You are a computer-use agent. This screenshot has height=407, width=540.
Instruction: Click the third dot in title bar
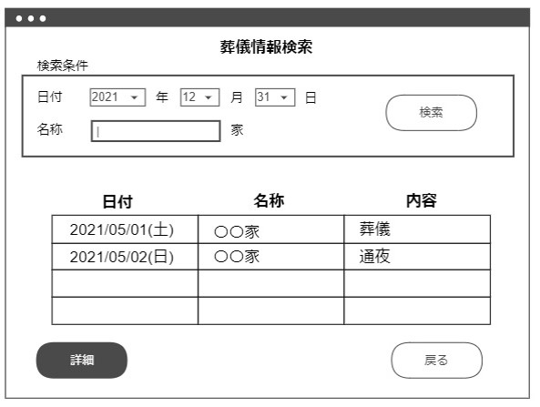(43, 18)
